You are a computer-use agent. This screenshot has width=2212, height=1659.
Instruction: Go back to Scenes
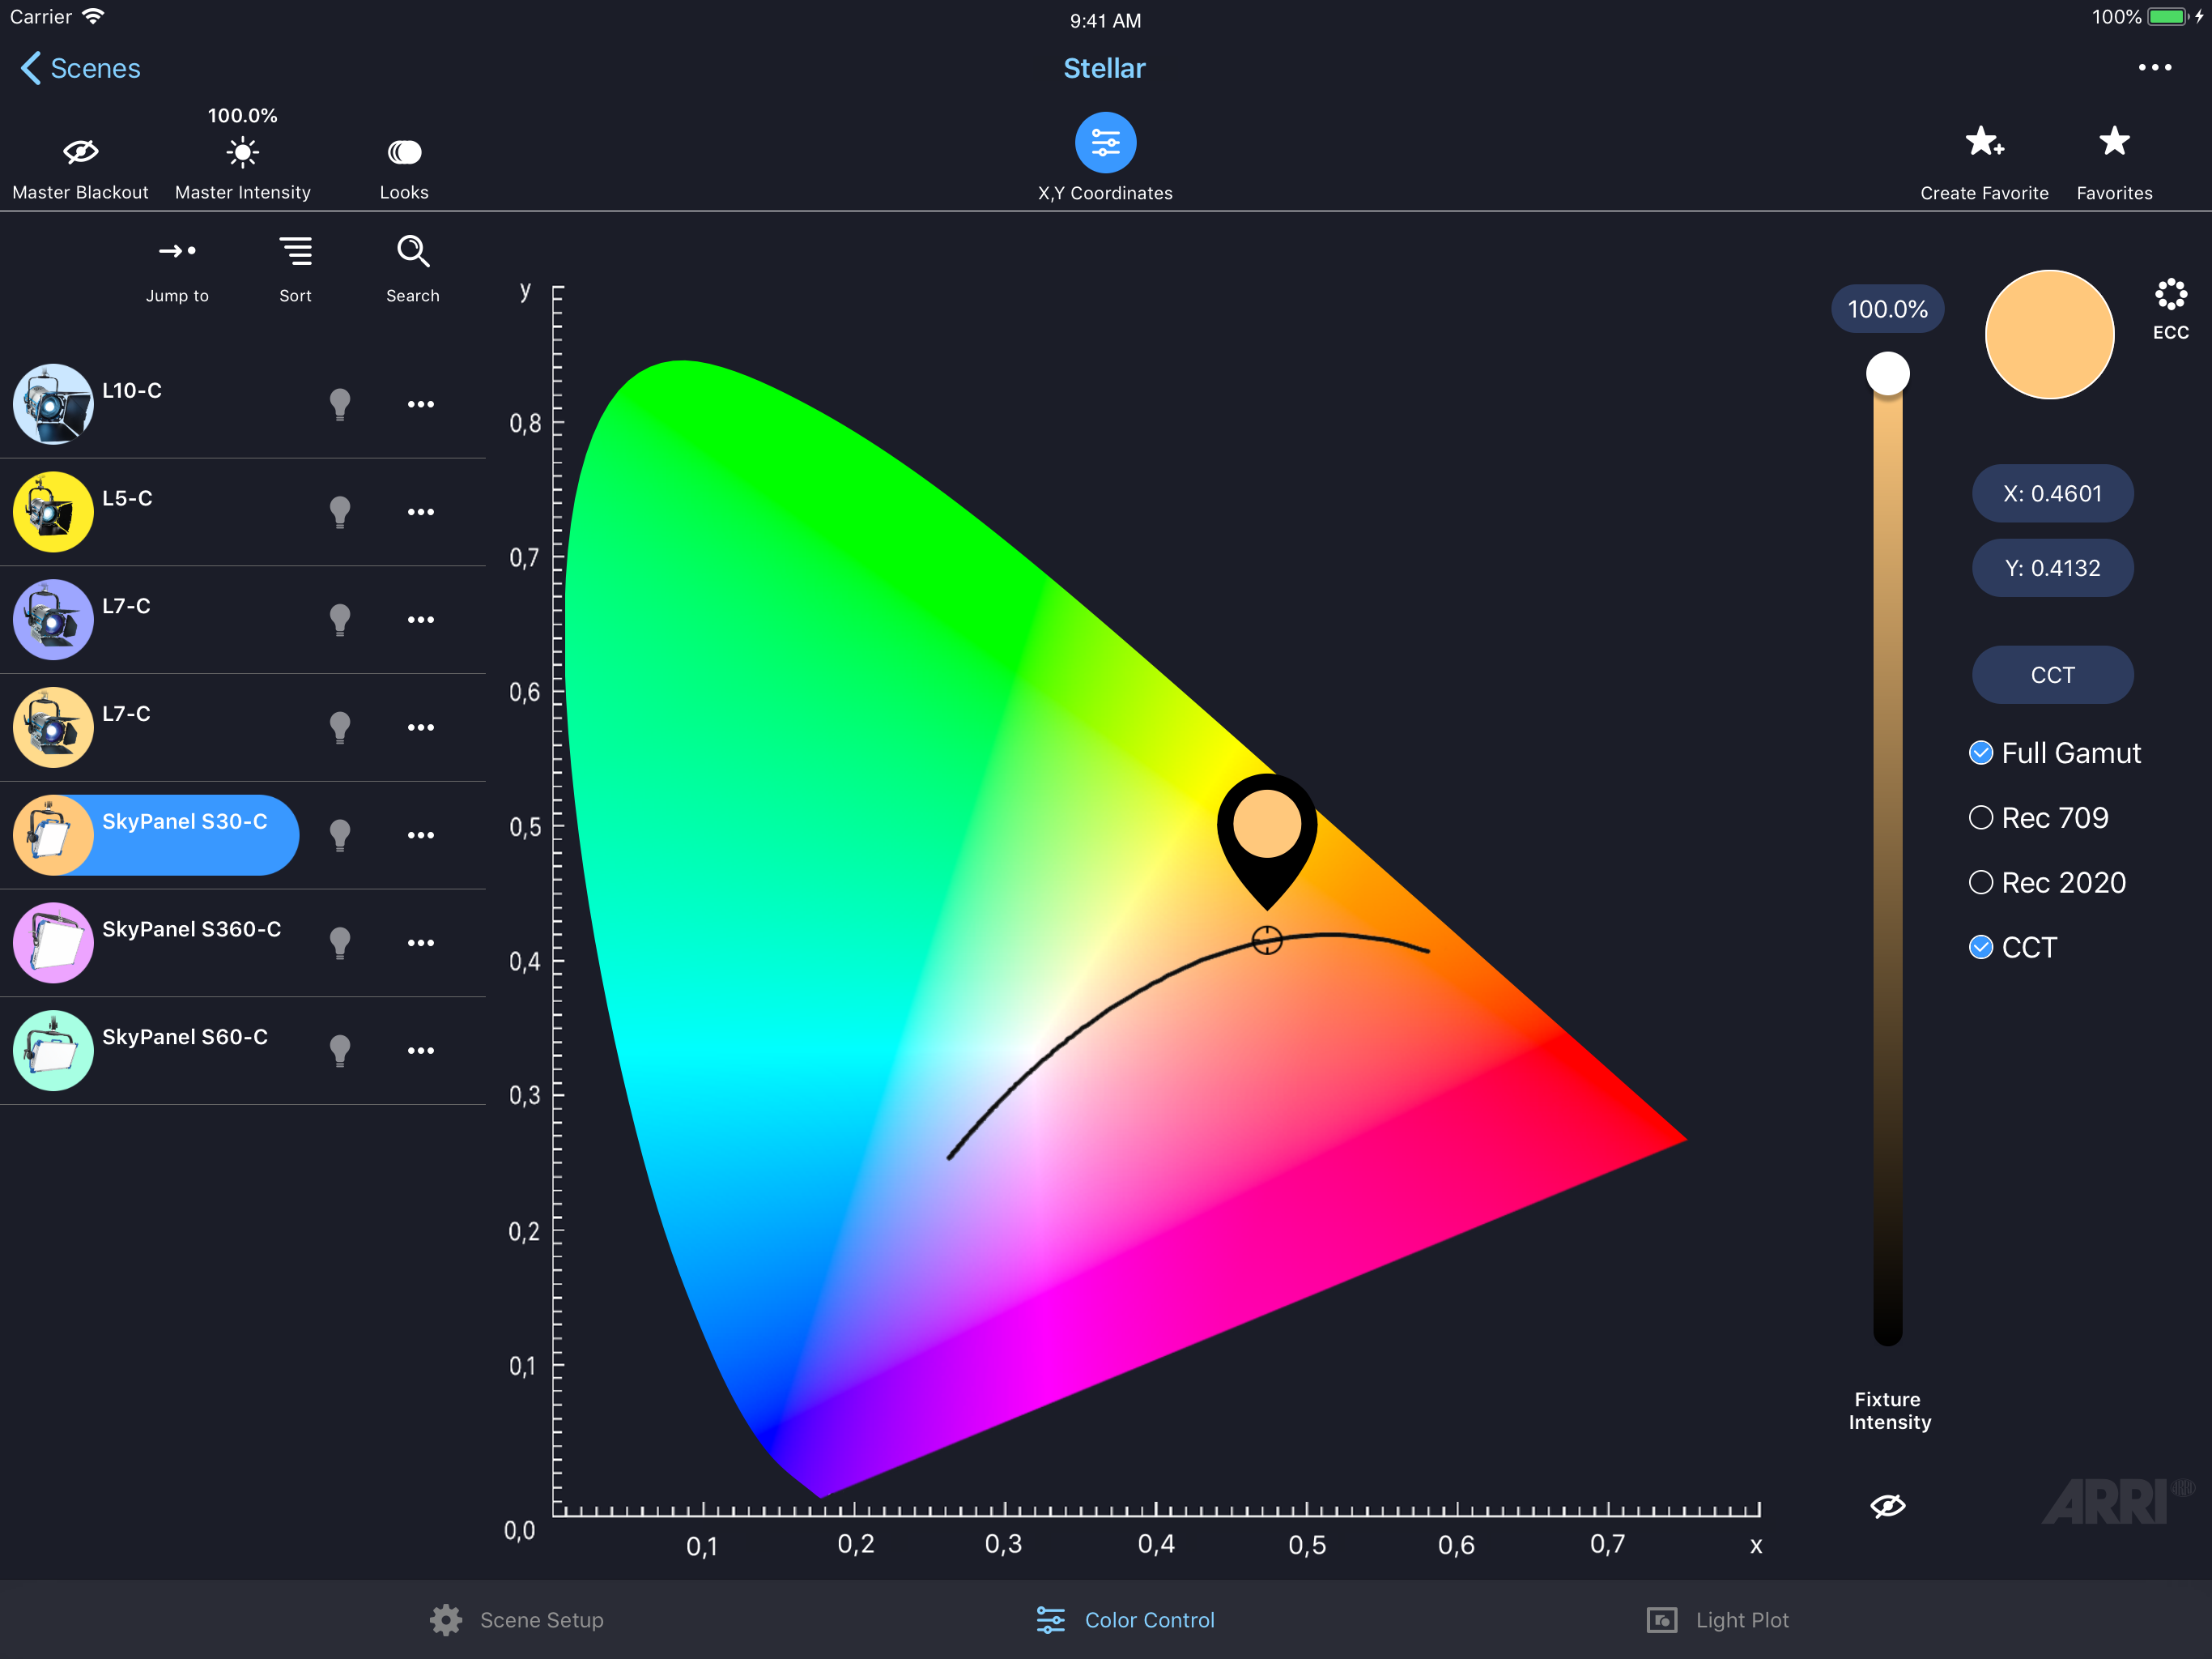pos(80,68)
